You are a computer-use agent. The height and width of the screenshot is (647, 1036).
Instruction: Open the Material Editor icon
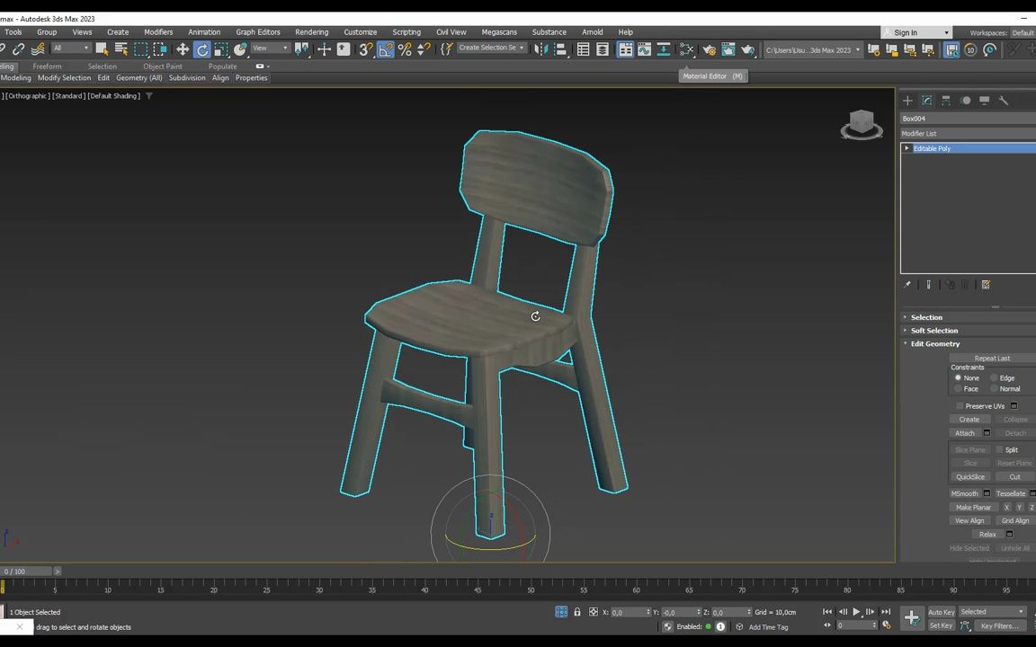686,49
